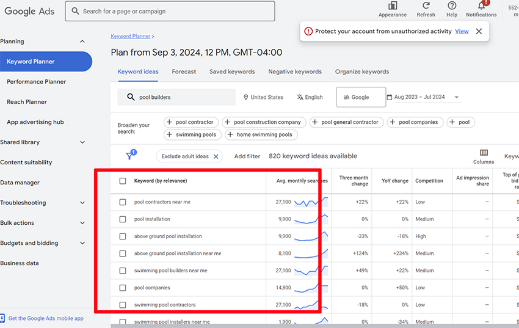Viewport: 519px width, 328px height.
Task: Click the Add filter button
Action: [x=247, y=156]
